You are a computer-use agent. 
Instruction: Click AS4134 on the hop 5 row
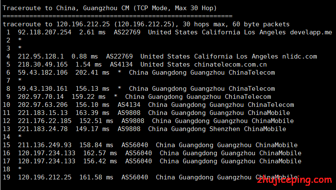click(121, 64)
